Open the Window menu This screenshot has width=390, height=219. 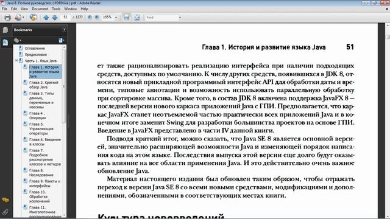pos(71,9)
